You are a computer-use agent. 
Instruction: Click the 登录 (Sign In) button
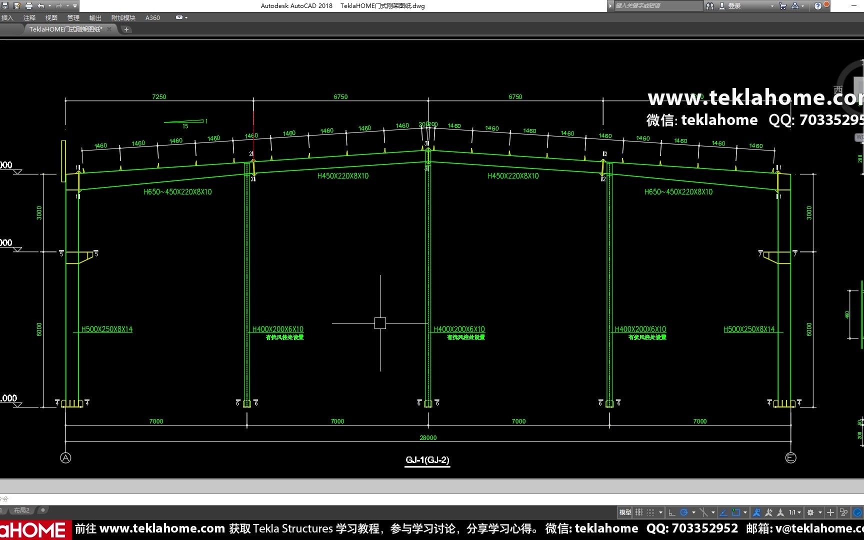(x=729, y=6)
